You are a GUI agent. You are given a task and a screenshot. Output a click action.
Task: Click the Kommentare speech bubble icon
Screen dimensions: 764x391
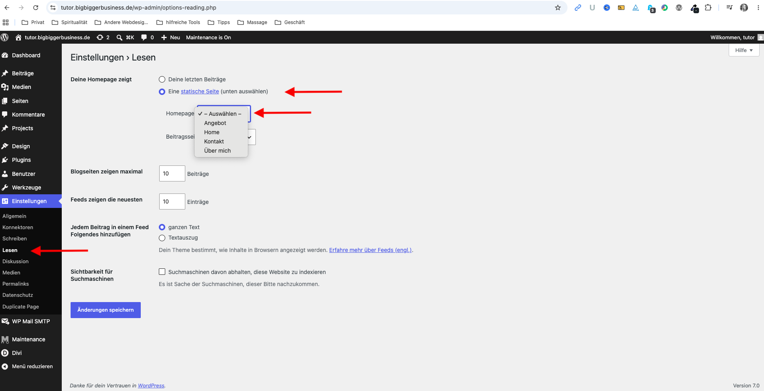pos(5,115)
